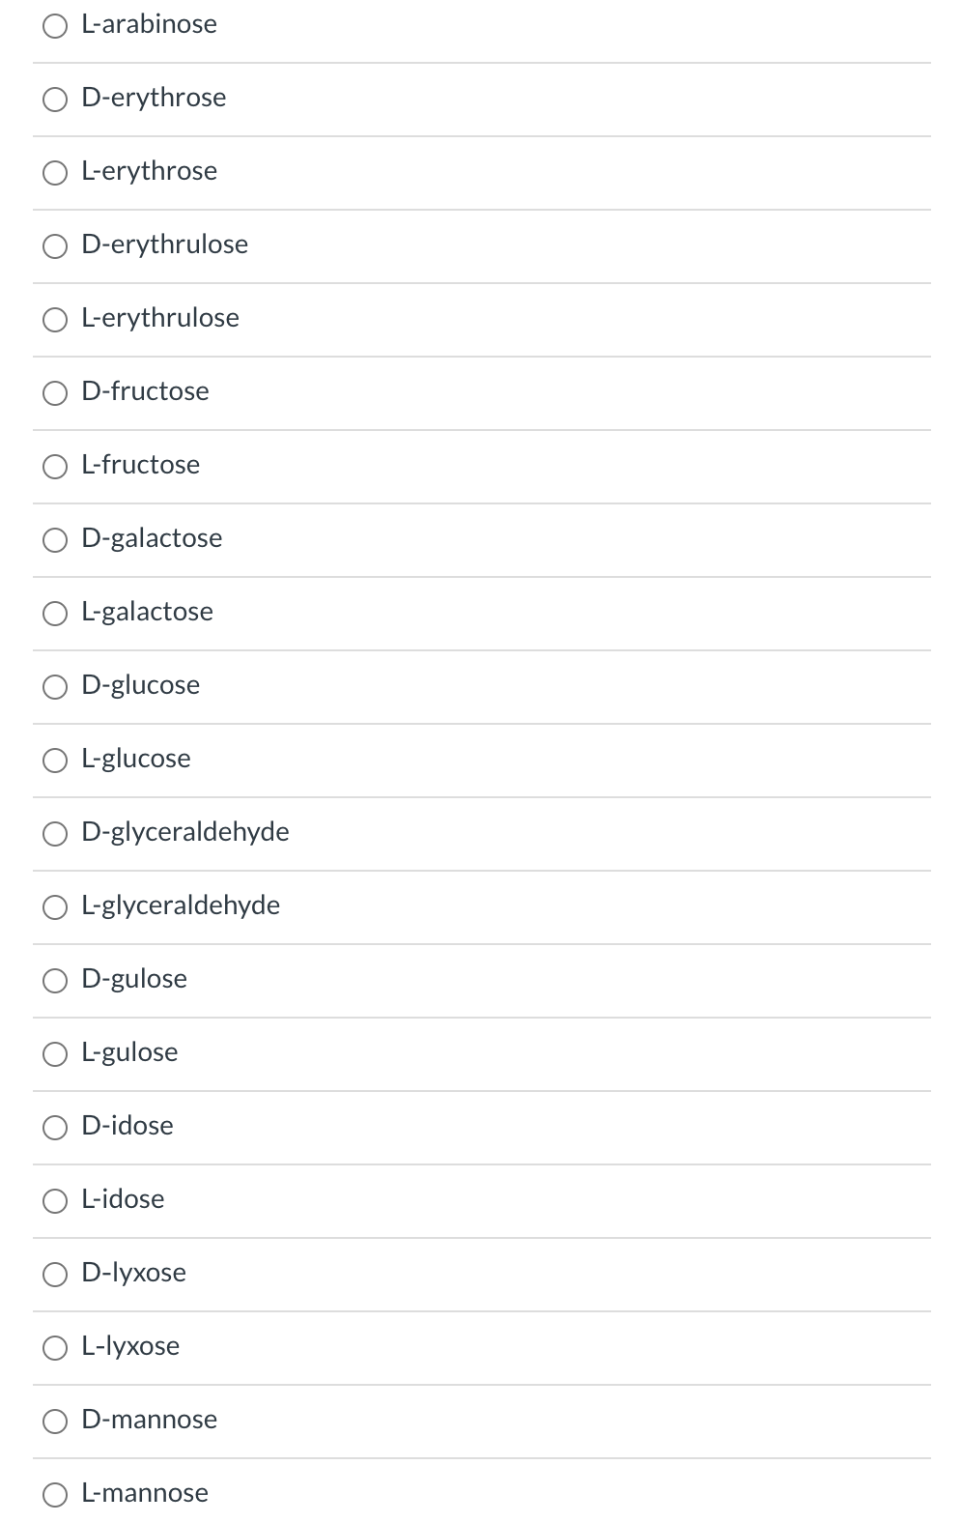Viewport: 962px width, 1523px height.
Task: Select the L-glucose radio button
Action: click(x=55, y=760)
